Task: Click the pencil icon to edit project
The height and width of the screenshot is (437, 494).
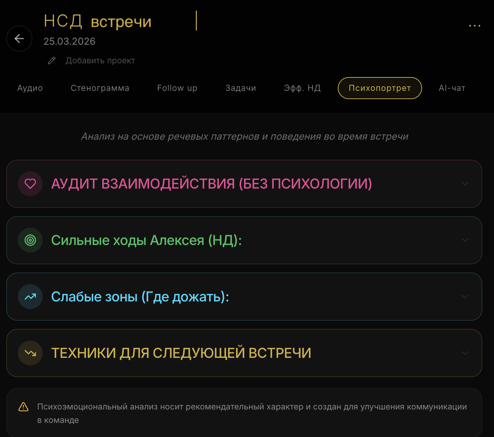Action: (x=52, y=60)
